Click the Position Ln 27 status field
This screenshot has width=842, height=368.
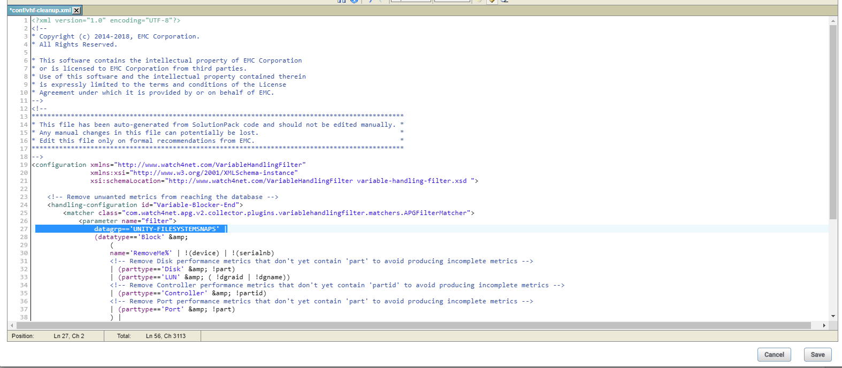click(68, 336)
